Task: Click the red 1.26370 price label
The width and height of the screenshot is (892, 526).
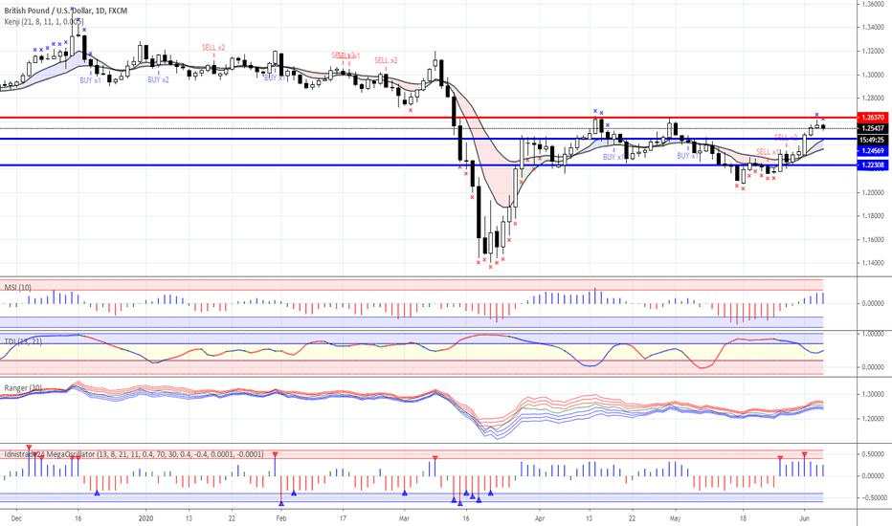Action: coord(872,117)
